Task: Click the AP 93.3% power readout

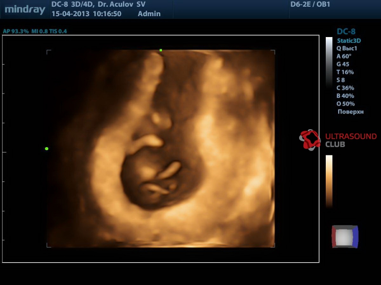Action: pyautogui.click(x=16, y=31)
